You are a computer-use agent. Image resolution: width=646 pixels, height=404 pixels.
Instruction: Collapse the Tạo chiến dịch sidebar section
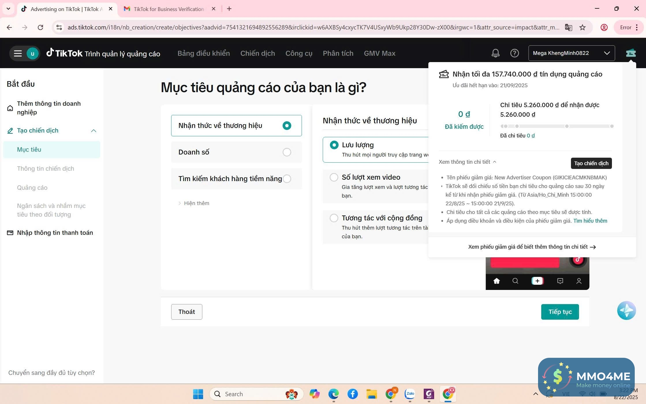93,131
